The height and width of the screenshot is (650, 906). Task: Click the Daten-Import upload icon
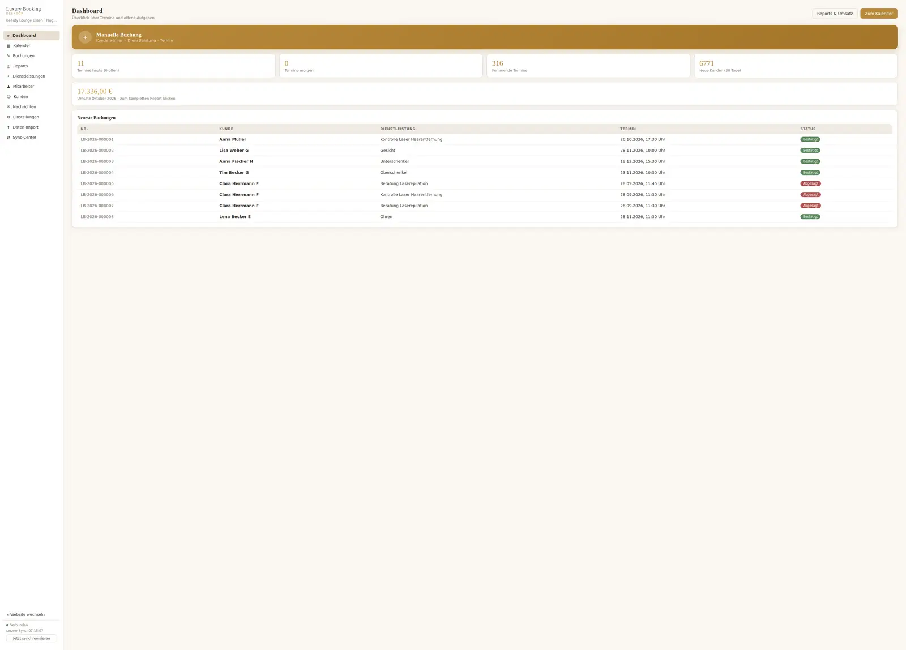click(8, 127)
